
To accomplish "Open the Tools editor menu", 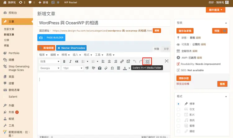I will 99,55.
